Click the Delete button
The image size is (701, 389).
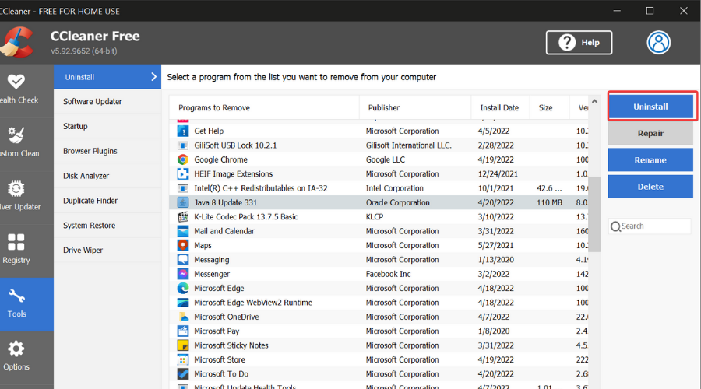pyautogui.click(x=650, y=187)
